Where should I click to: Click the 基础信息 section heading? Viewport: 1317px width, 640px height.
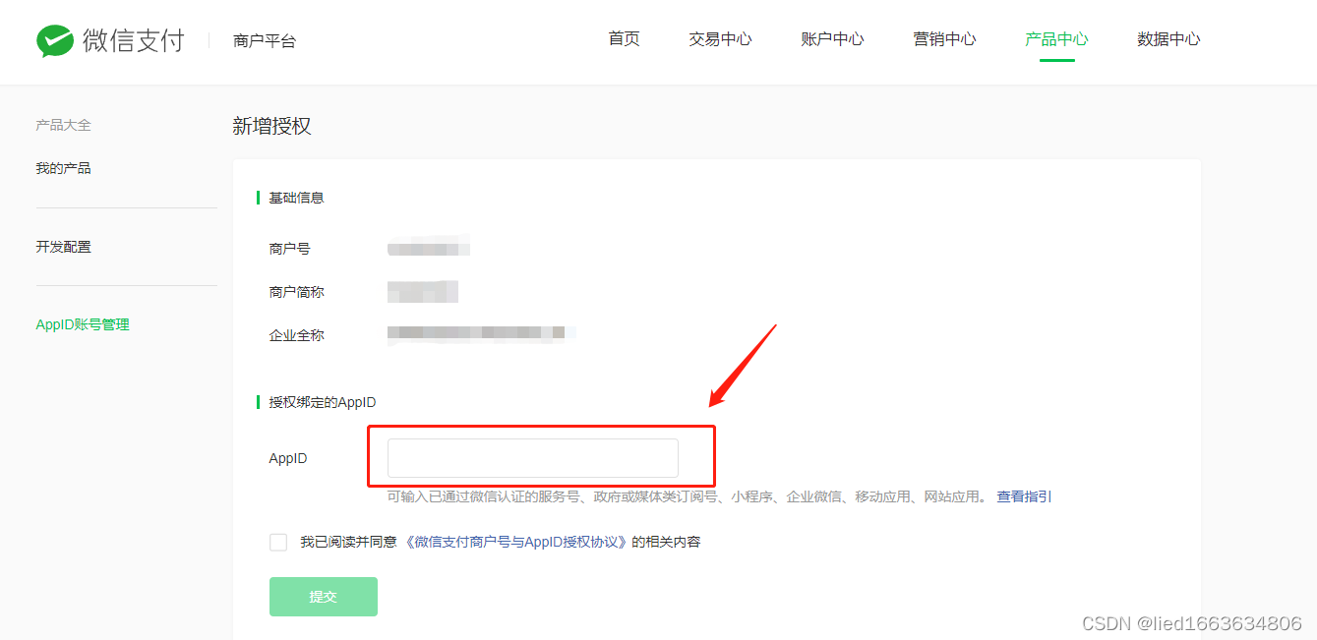coord(296,198)
